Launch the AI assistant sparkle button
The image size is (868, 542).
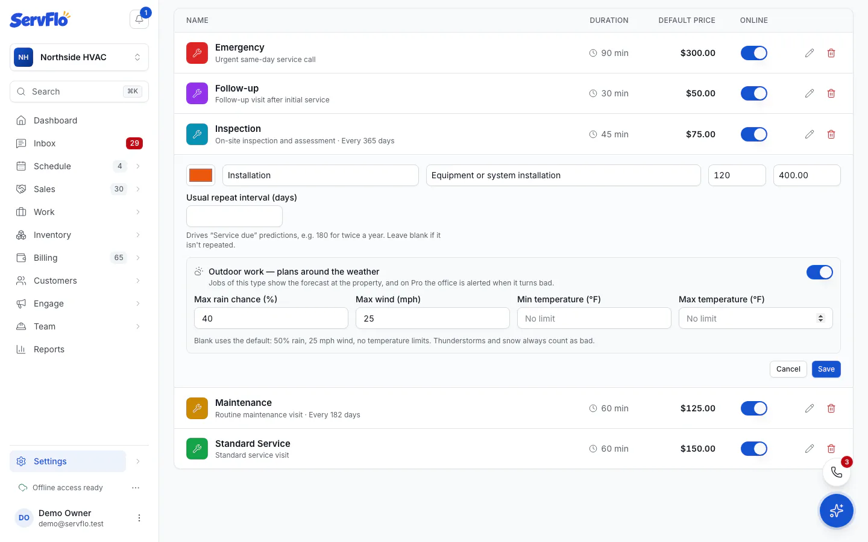[837, 511]
